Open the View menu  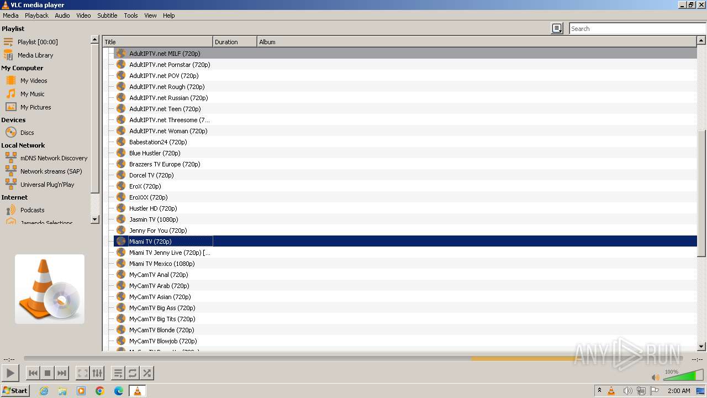pos(150,15)
